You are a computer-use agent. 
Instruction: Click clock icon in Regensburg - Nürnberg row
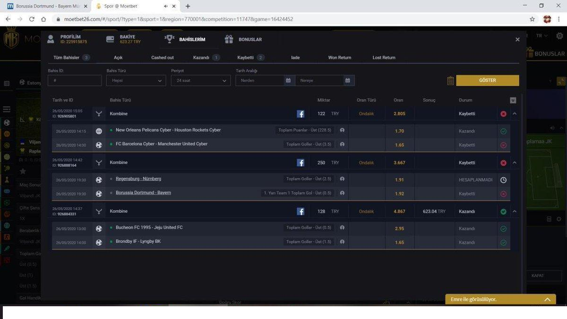point(503,180)
